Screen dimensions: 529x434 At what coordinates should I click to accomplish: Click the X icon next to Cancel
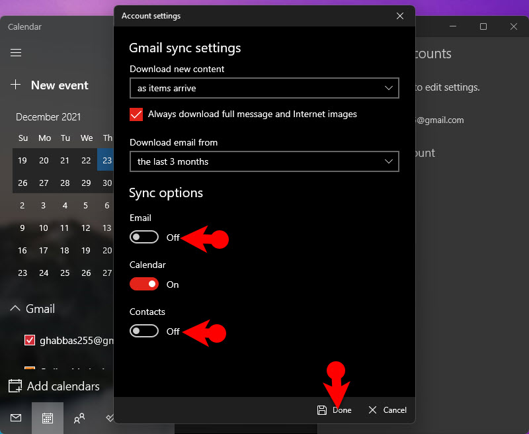372,410
